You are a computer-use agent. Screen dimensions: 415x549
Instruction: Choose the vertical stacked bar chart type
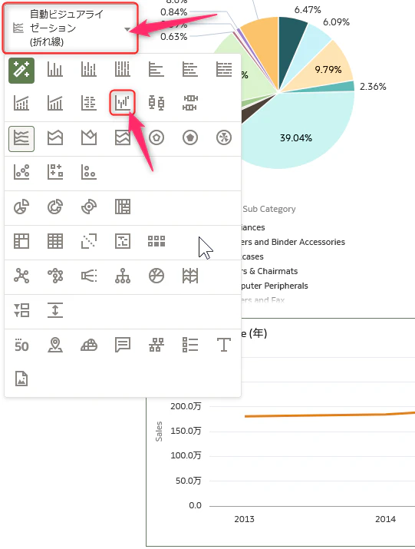pos(89,69)
